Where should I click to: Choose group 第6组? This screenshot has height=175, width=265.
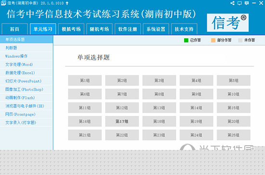pyautogui.click(x=85, y=94)
